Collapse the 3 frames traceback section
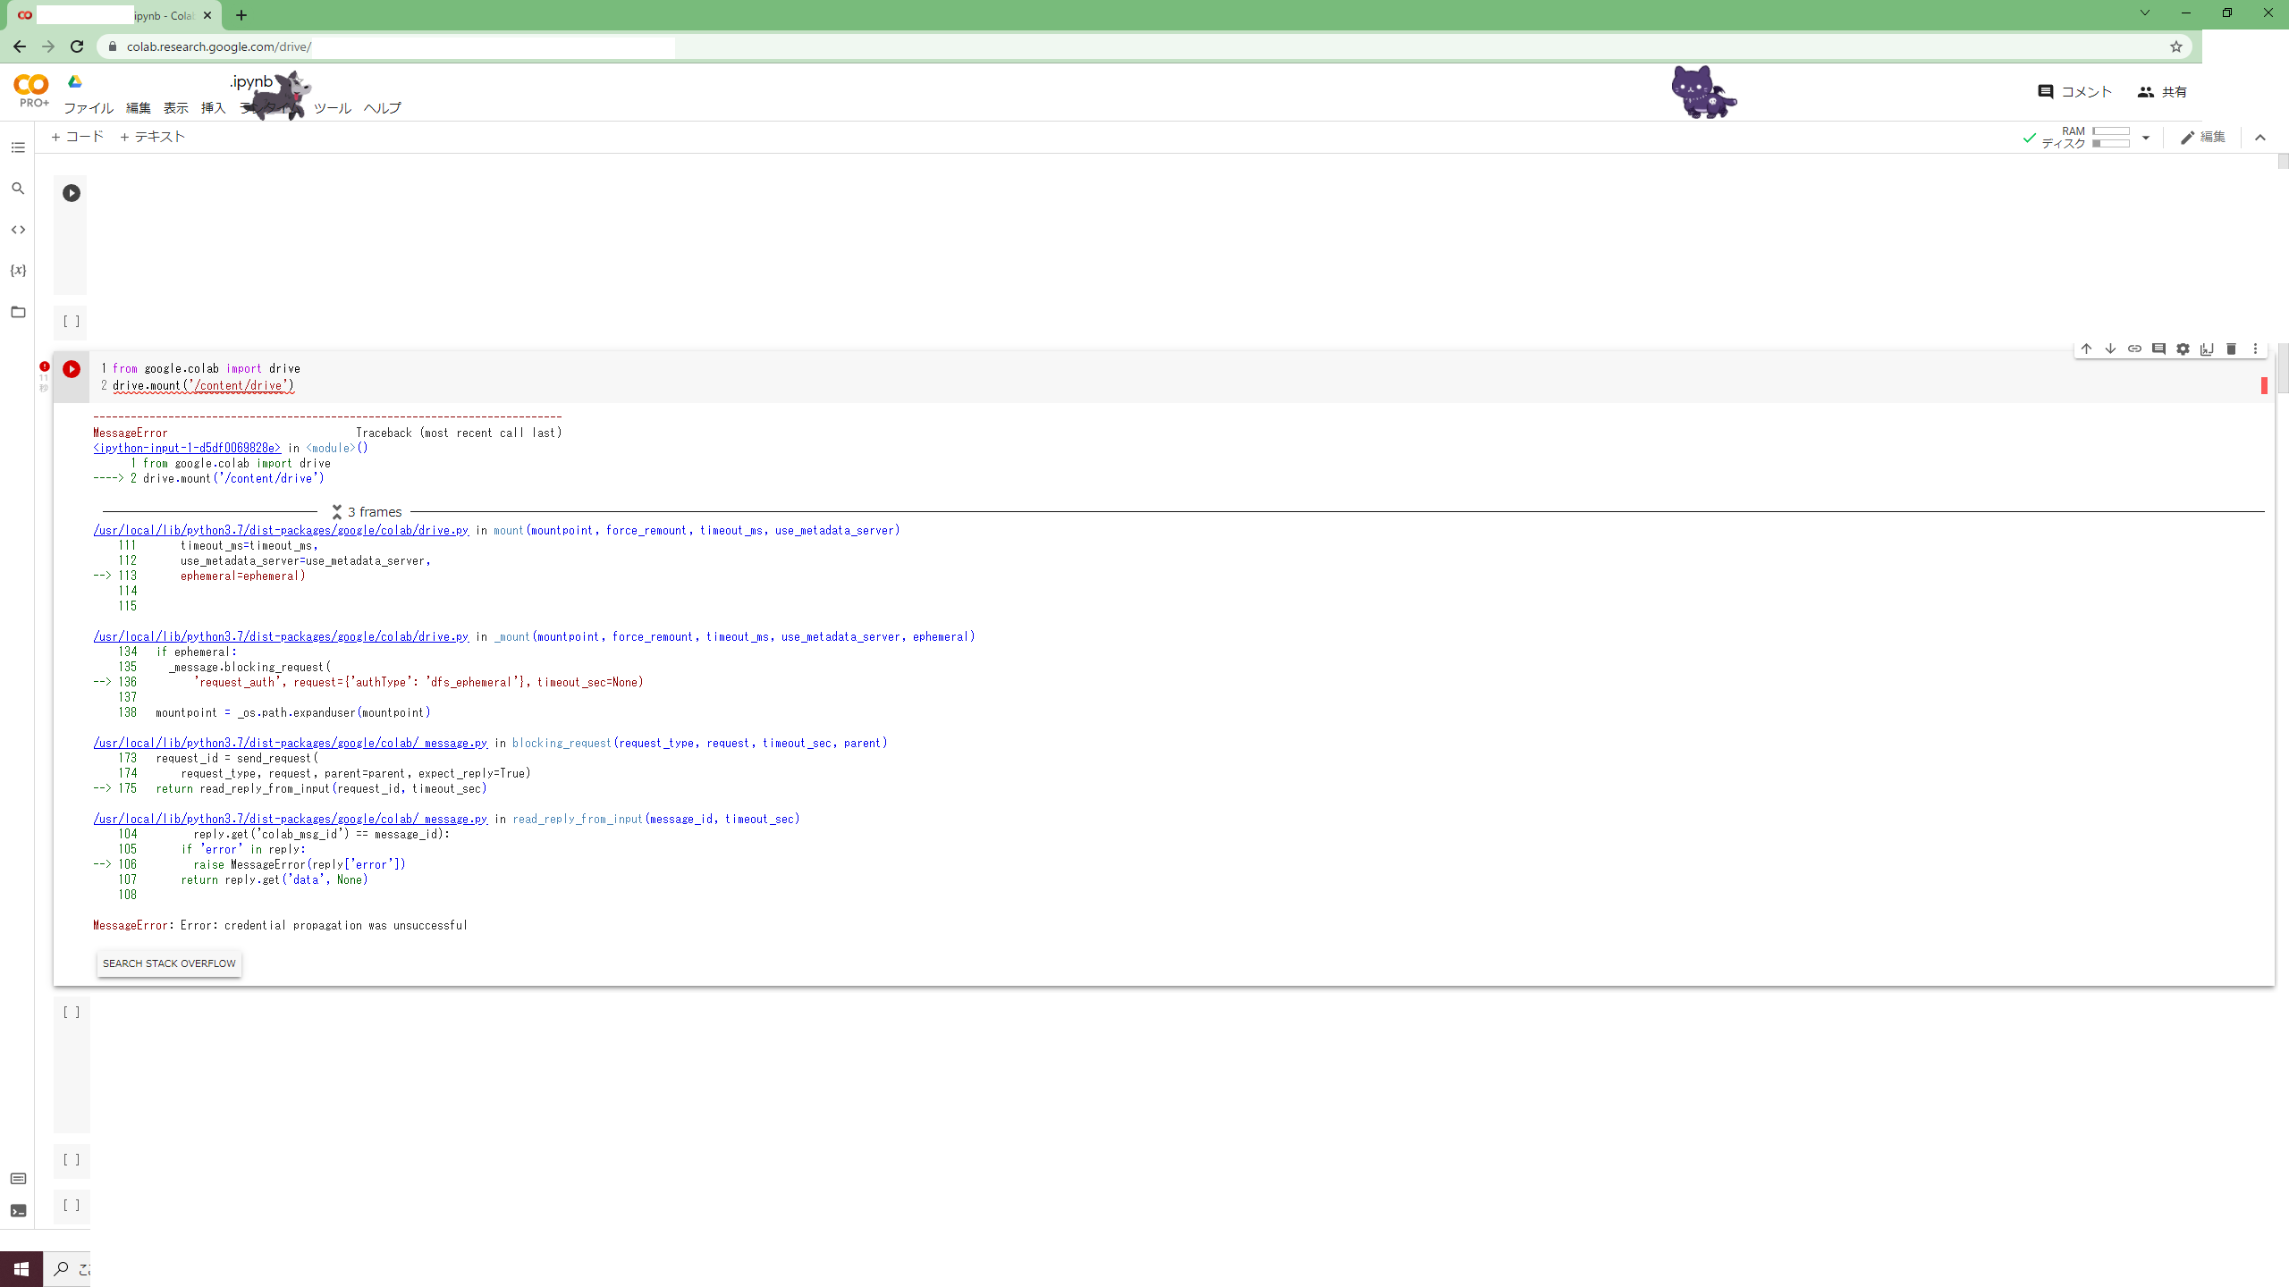 point(337,512)
